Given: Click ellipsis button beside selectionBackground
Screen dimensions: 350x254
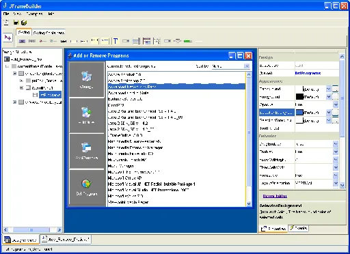Looking at the screenshot, I should tap(335, 113).
